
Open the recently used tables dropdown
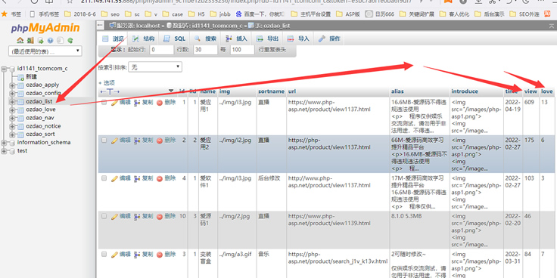(x=45, y=51)
